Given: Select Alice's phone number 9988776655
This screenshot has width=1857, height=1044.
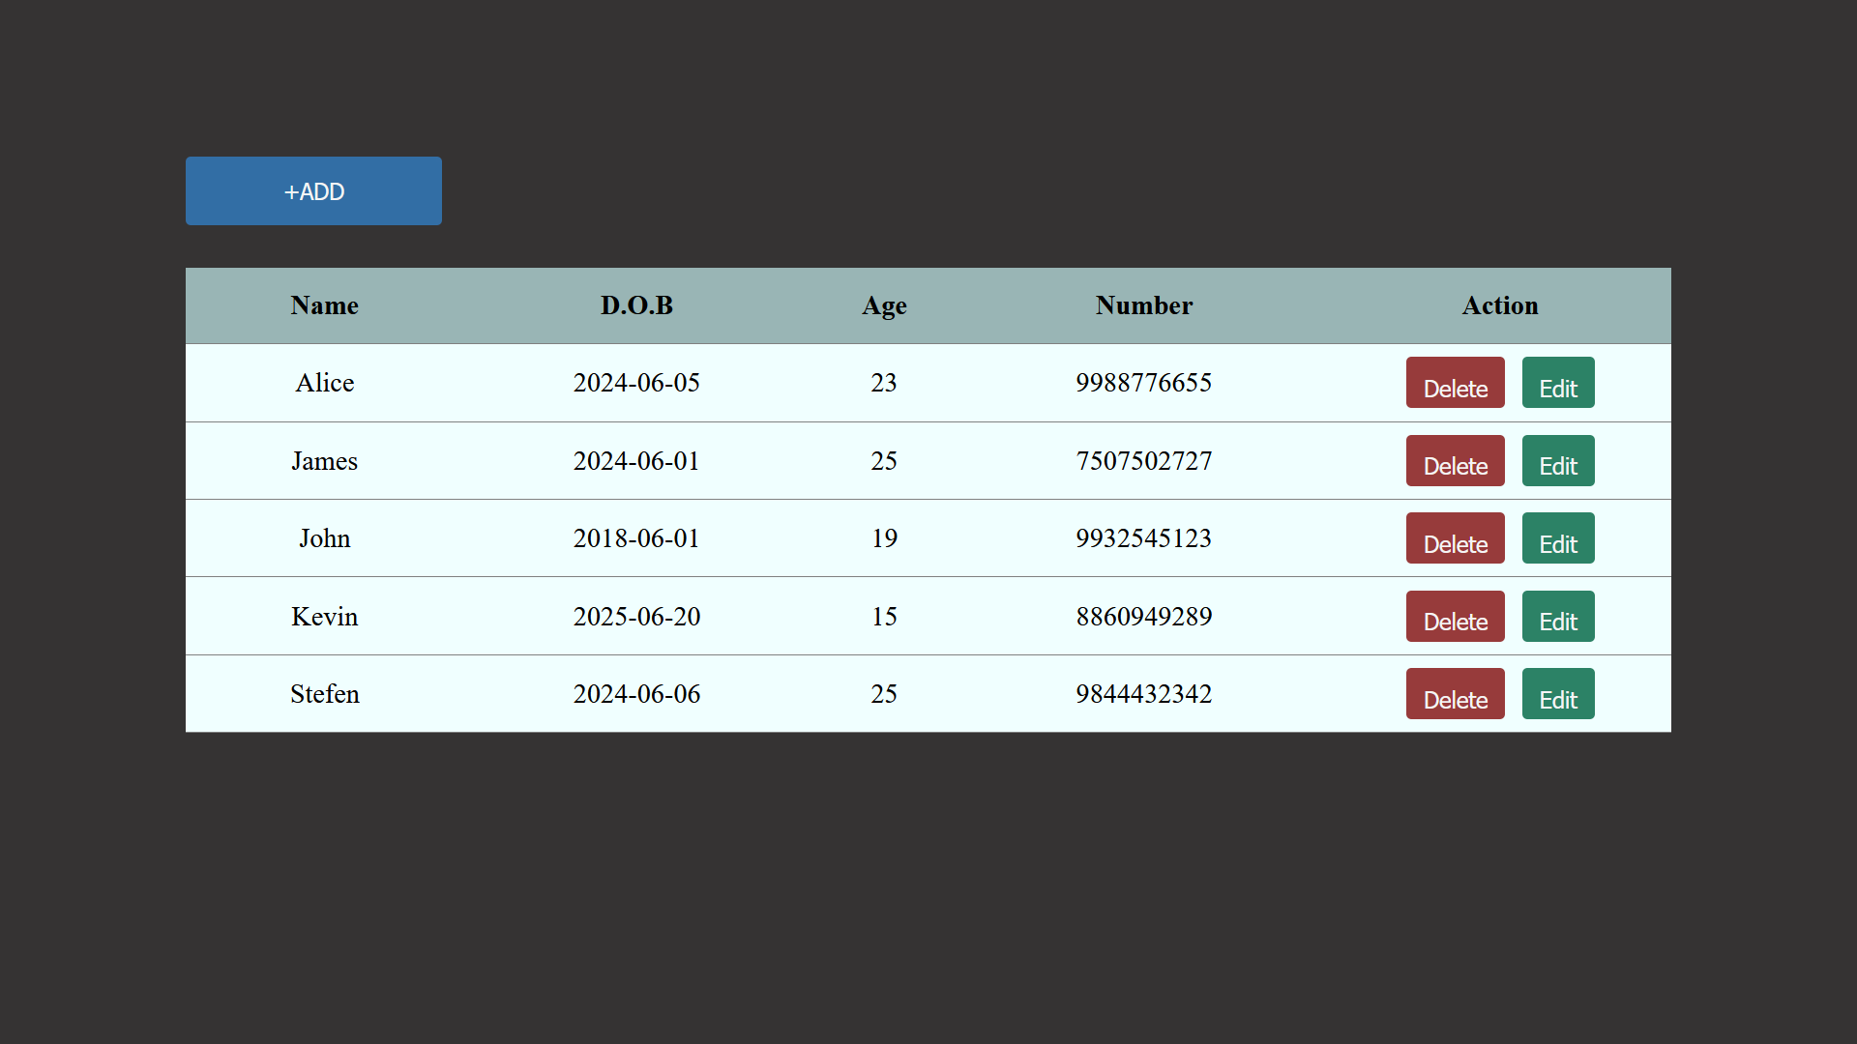Looking at the screenshot, I should 1143,383.
